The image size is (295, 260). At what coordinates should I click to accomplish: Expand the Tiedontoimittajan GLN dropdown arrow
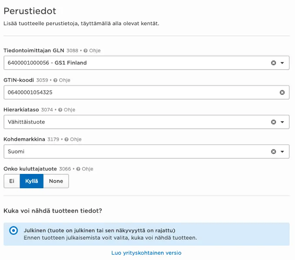click(282, 63)
